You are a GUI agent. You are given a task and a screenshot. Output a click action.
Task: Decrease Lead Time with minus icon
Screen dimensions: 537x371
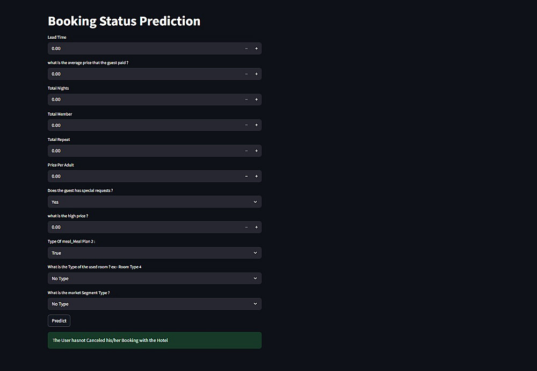coord(246,48)
